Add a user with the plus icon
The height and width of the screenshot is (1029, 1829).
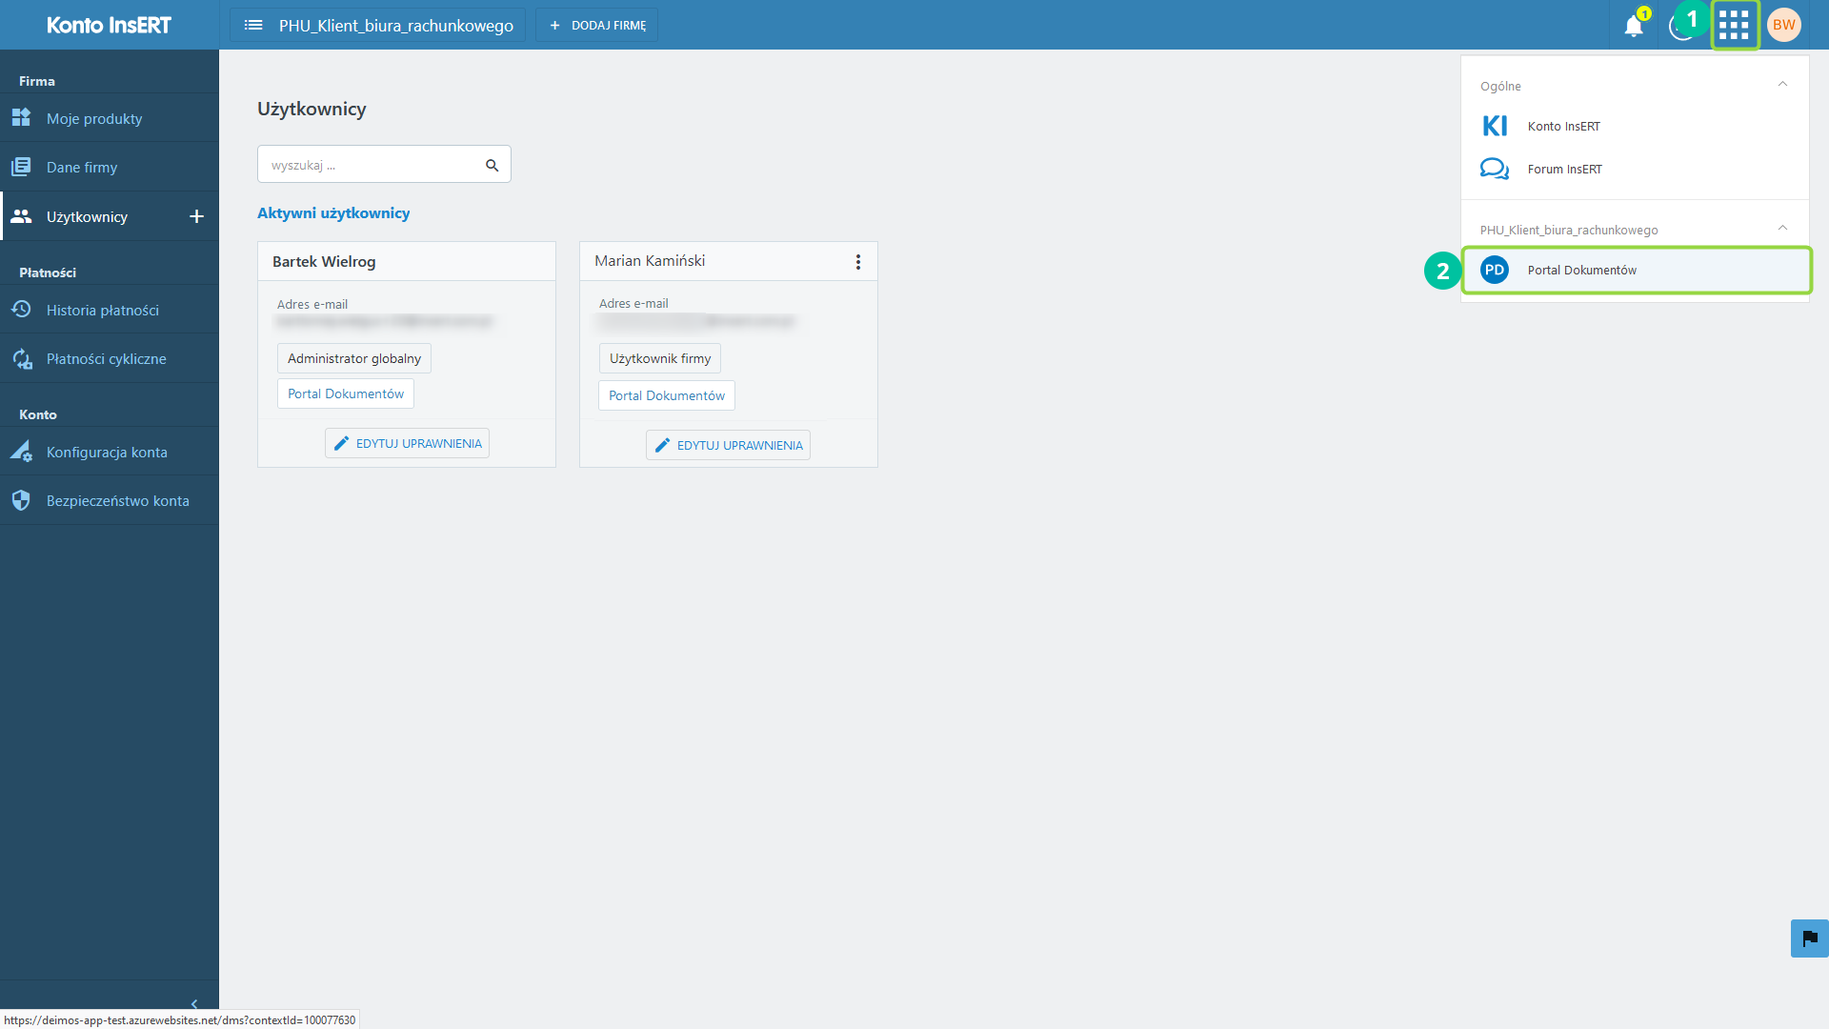(196, 216)
